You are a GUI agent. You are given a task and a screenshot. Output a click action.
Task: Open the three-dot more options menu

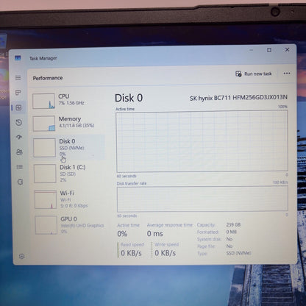pos(287,74)
